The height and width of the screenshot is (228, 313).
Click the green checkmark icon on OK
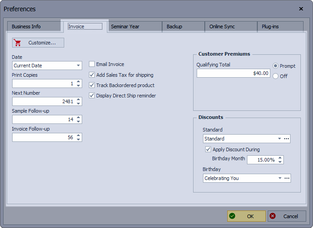pyautogui.click(x=232, y=216)
